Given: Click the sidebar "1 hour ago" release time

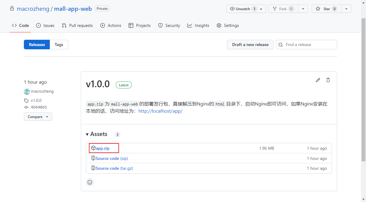Looking at the screenshot, I should 35,82.
